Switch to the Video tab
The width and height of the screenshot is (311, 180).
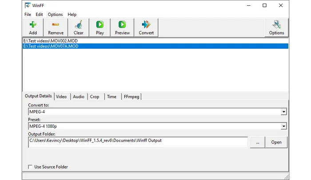click(61, 96)
